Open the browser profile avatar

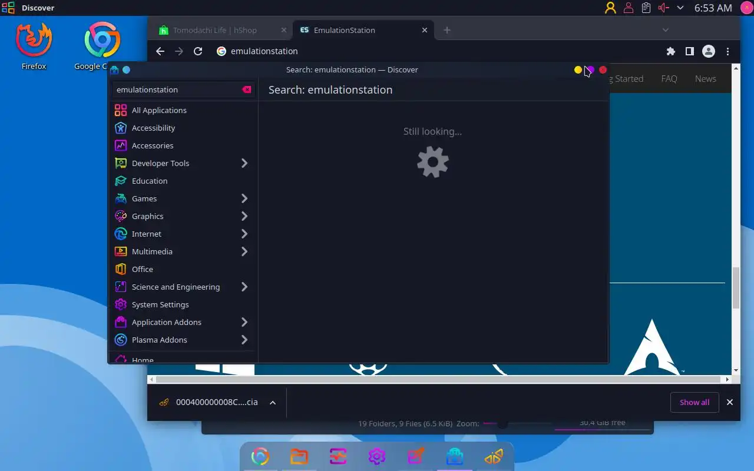[x=709, y=51]
